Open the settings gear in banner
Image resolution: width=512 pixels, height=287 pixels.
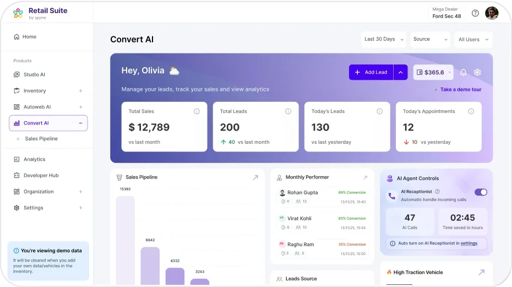tap(477, 72)
